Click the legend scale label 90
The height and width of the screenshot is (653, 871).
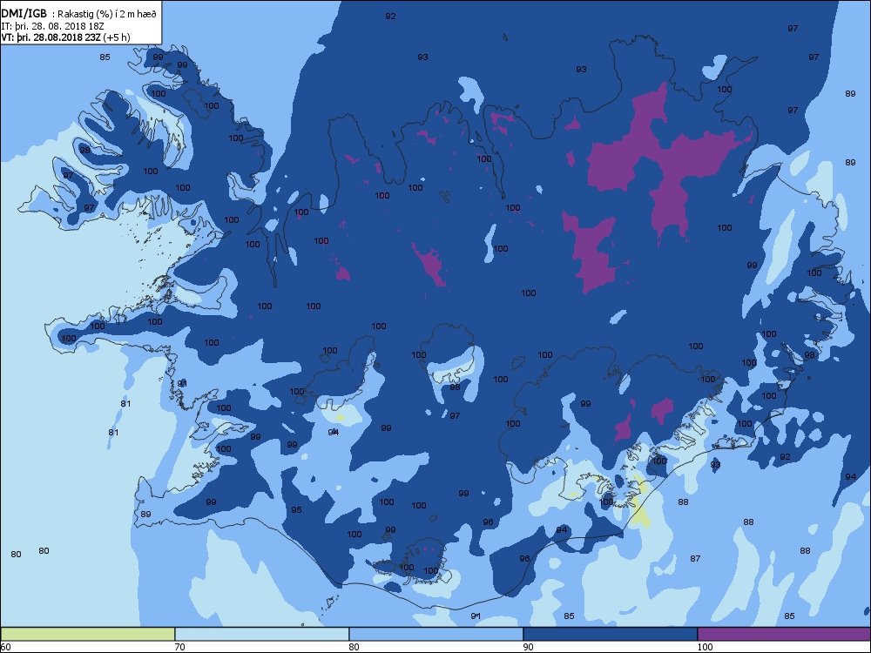point(528,646)
